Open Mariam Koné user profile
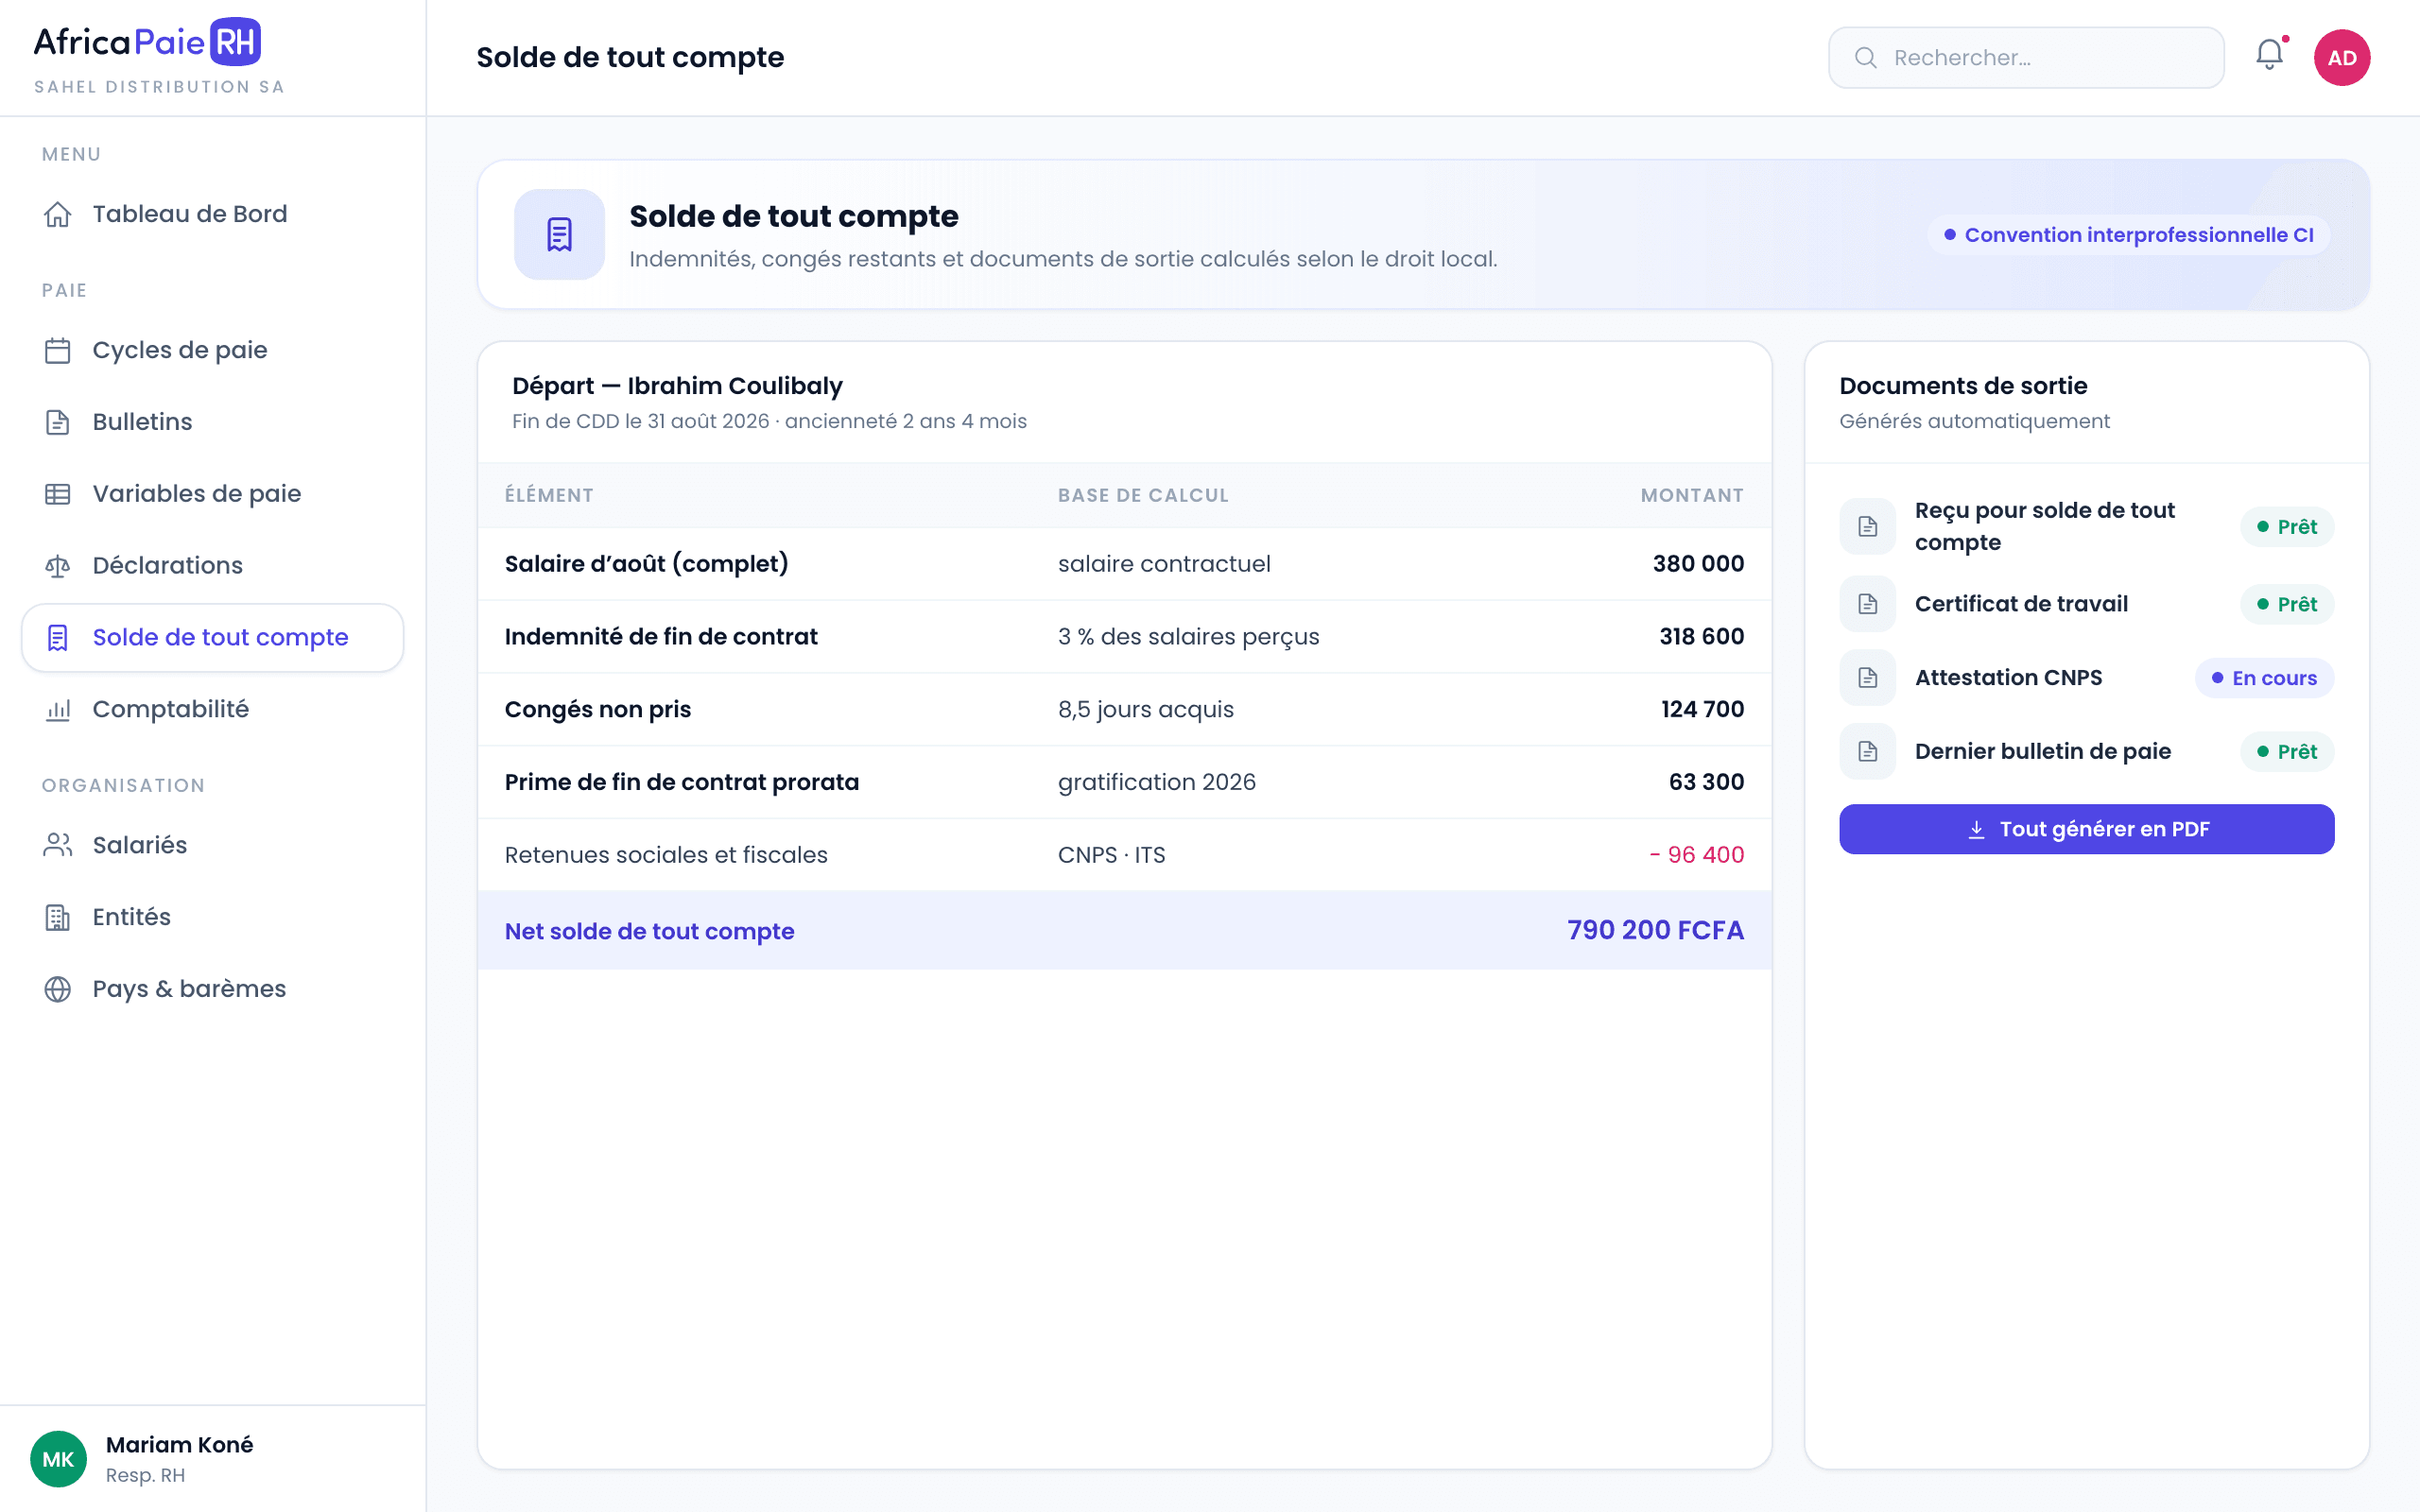Screen dimensions: 2420x1512 click(x=212, y=1459)
